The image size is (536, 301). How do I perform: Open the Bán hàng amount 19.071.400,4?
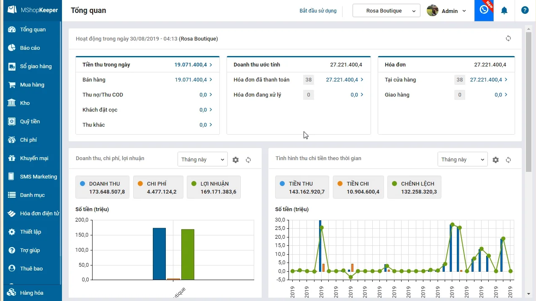191,80
